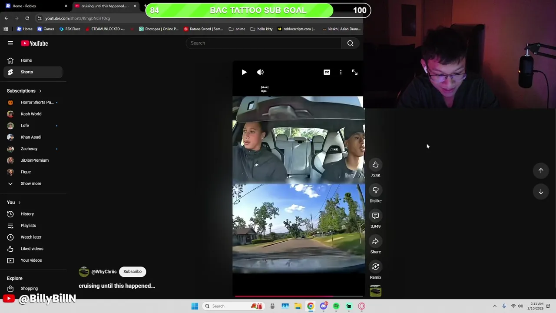Close the cruising until this happened tab
The image size is (556, 313).
click(135, 6)
